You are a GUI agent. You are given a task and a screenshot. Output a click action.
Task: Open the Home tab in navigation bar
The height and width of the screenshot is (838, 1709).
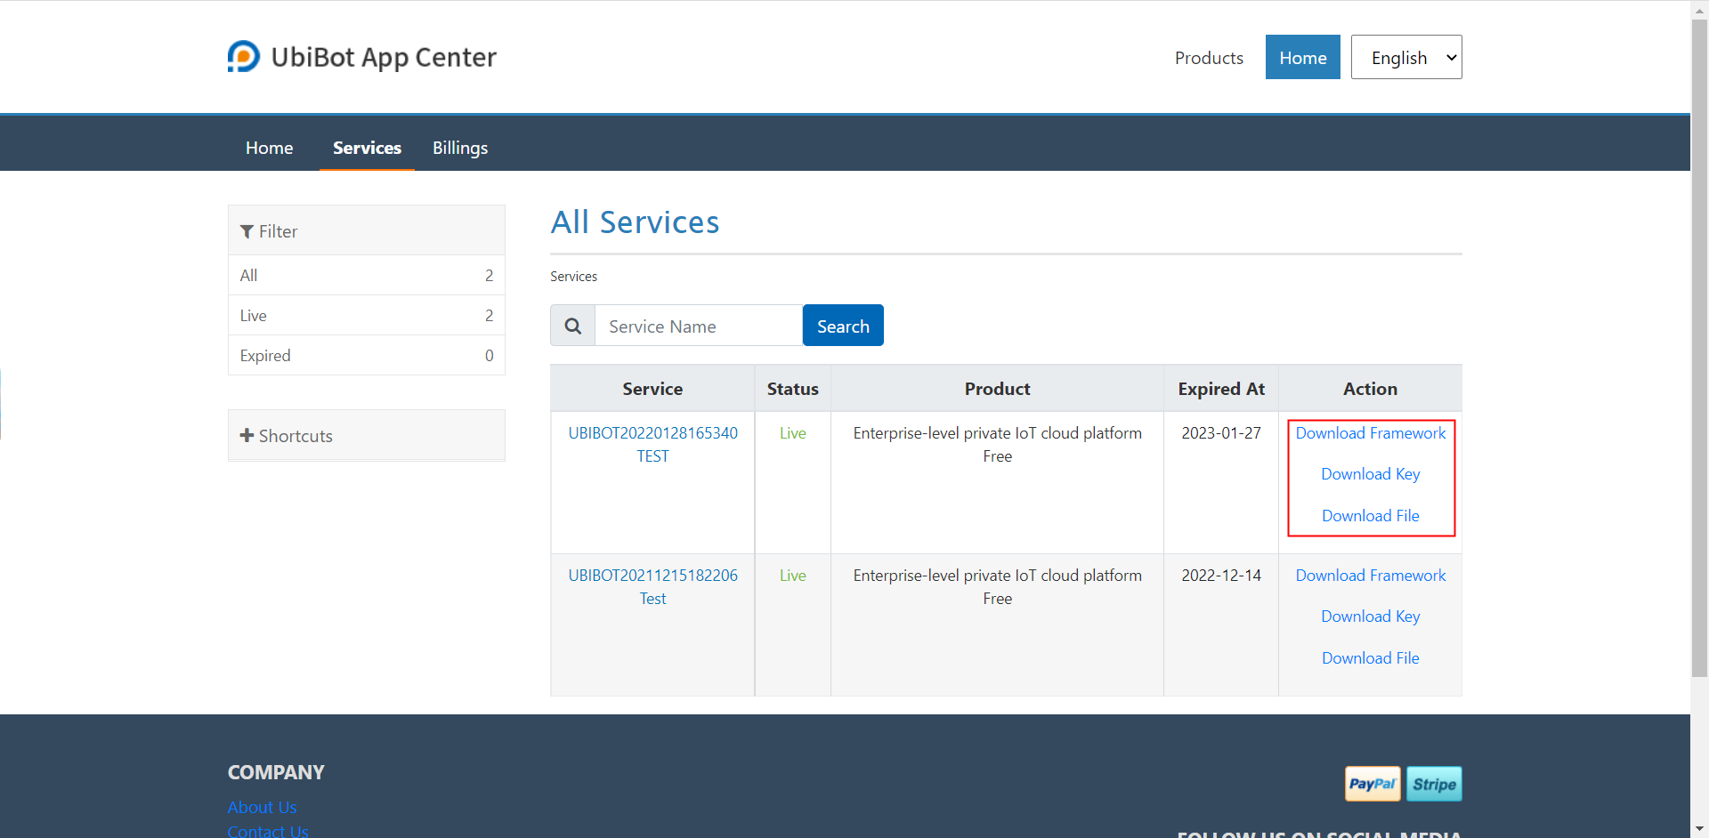[269, 148]
